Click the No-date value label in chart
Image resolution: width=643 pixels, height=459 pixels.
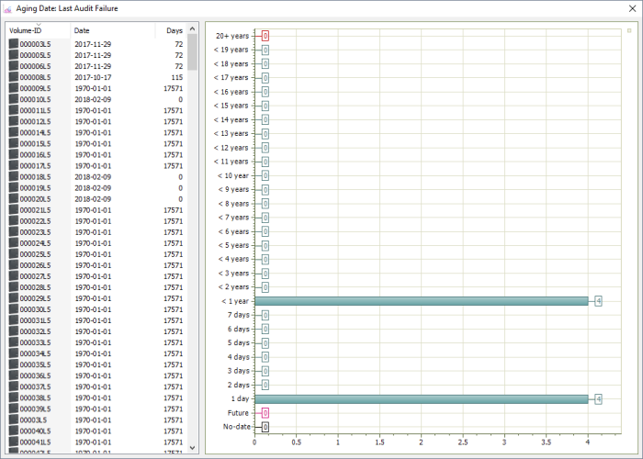tap(265, 427)
